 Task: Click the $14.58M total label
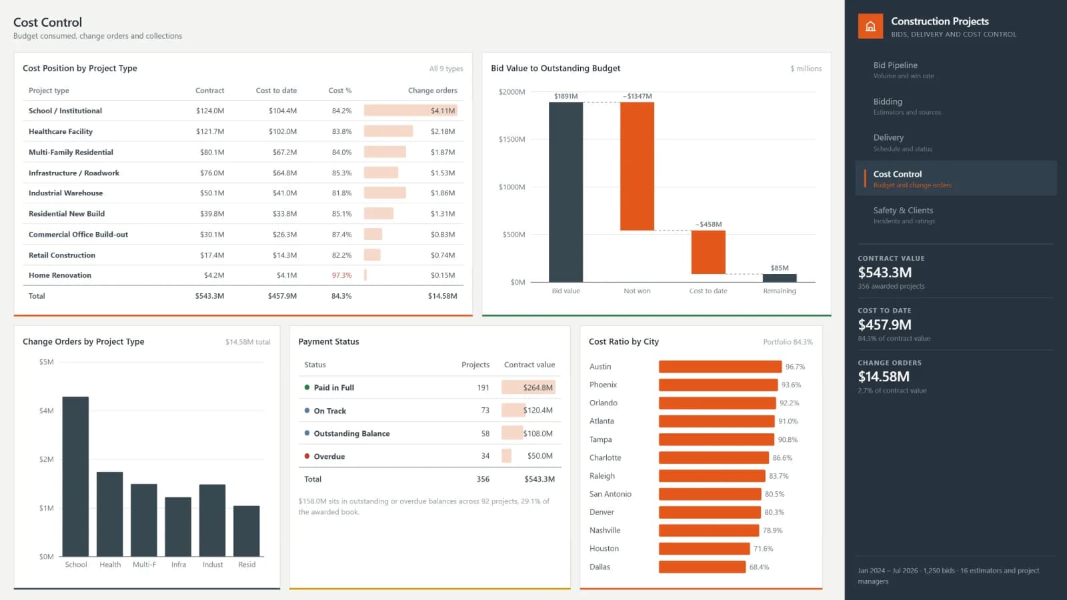pos(248,342)
